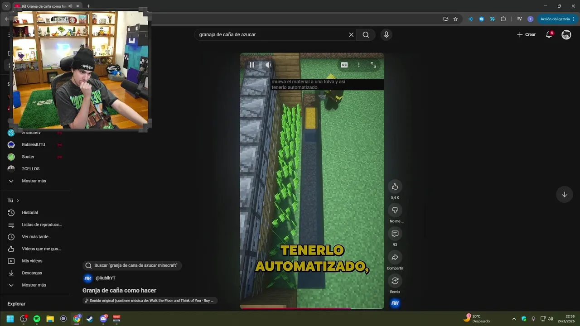
Task: Mute the Shorts player volume
Action: coord(268,65)
